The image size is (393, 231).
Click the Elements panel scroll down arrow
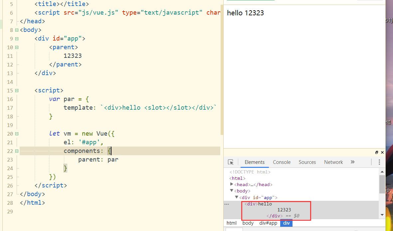pyautogui.click(x=382, y=215)
